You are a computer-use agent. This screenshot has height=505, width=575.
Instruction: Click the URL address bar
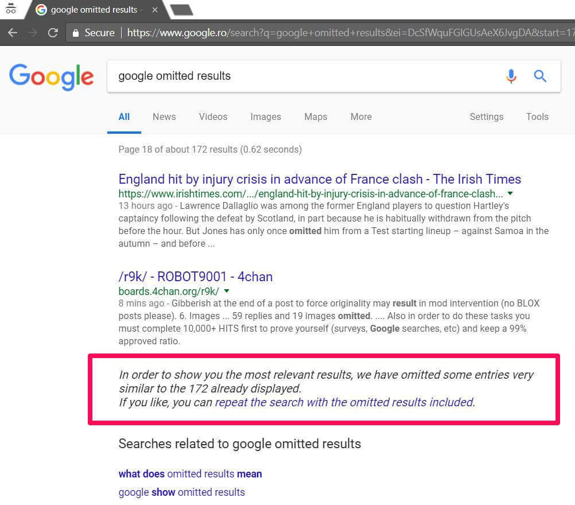(x=320, y=33)
